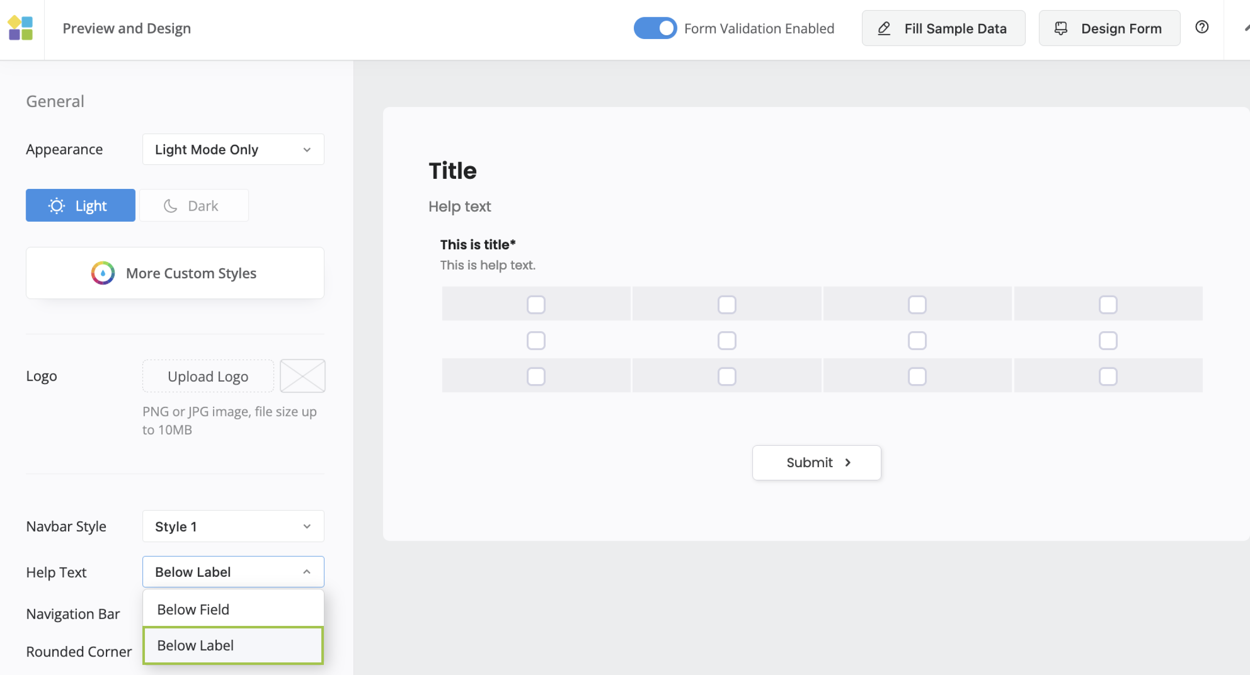
Task: Check first row, third column checkbox
Action: [x=917, y=304]
